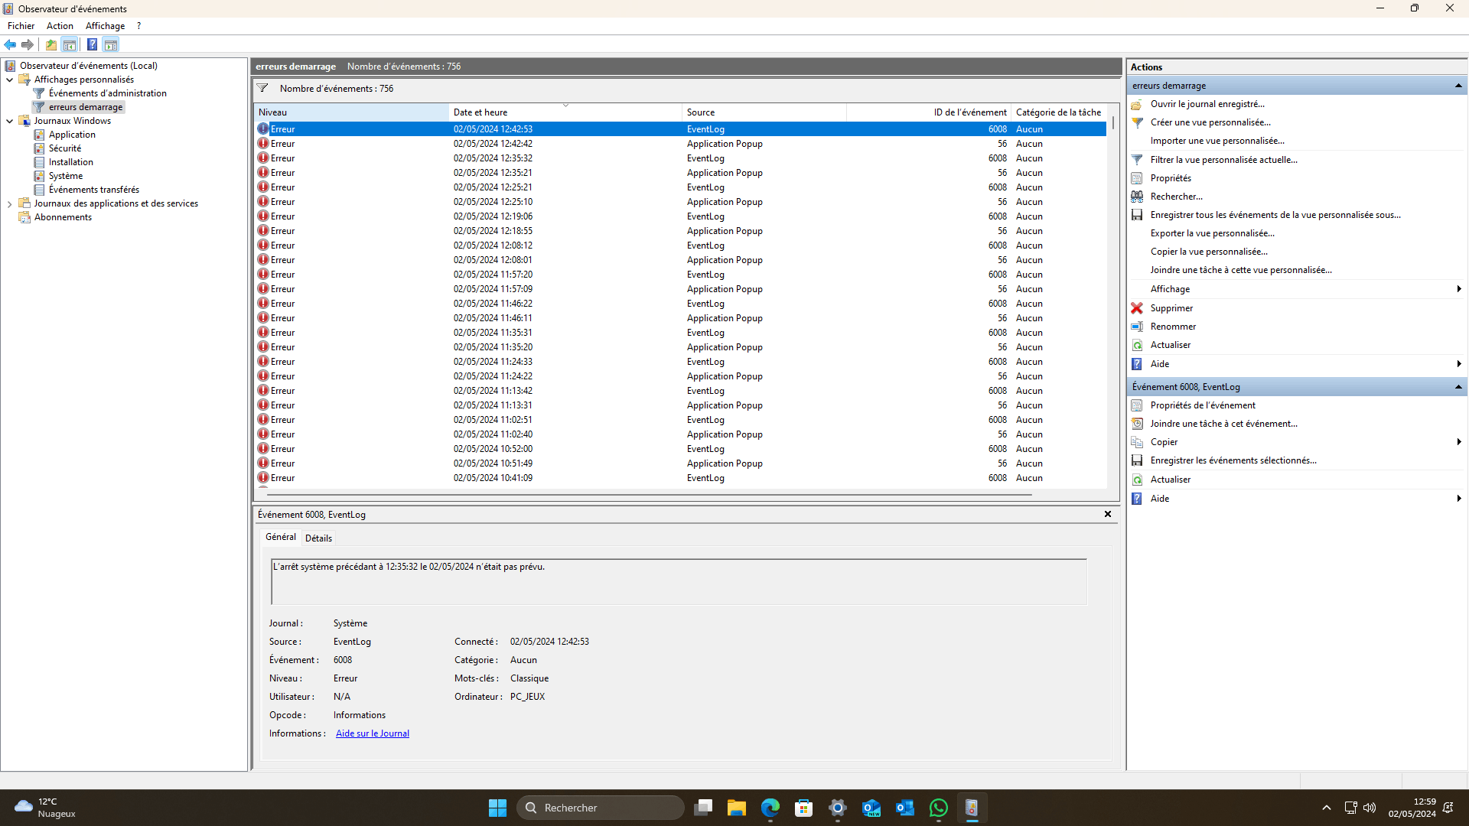Expand Journaux des applications et des services
The height and width of the screenshot is (826, 1469).
(9, 203)
